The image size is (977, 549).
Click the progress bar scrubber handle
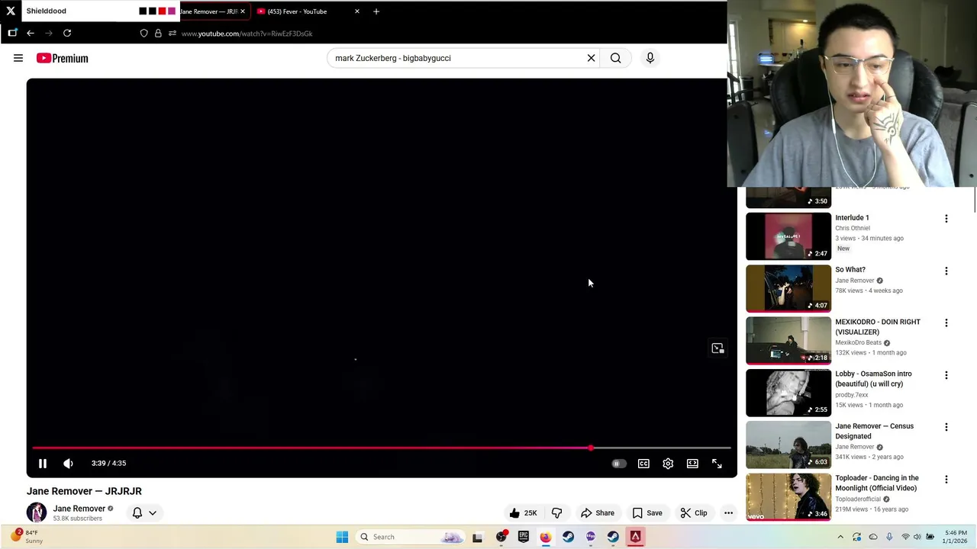(591, 448)
